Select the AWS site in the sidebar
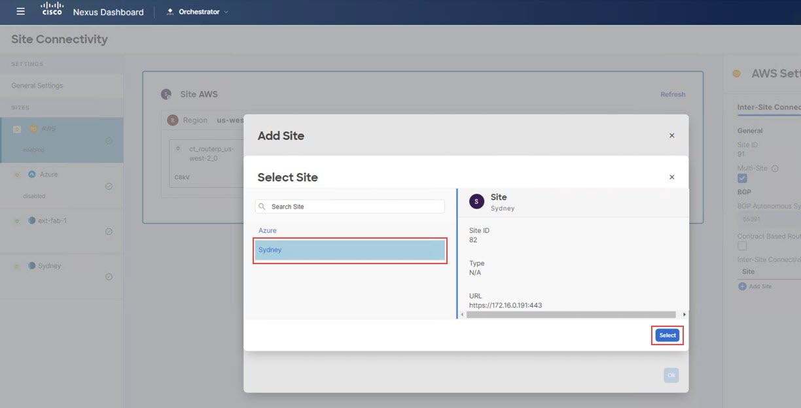This screenshot has height=408, width=801. tap(62, 140)
